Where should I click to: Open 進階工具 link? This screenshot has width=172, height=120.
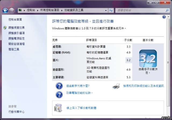point(14,49)
